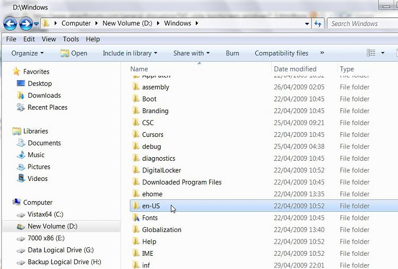Click Computer icon in sidebar
Image resolution: width=398 pixels, height=269 pixels.
point(16,202)
